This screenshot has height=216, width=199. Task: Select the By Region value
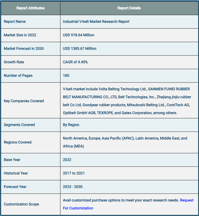point(71,125)
